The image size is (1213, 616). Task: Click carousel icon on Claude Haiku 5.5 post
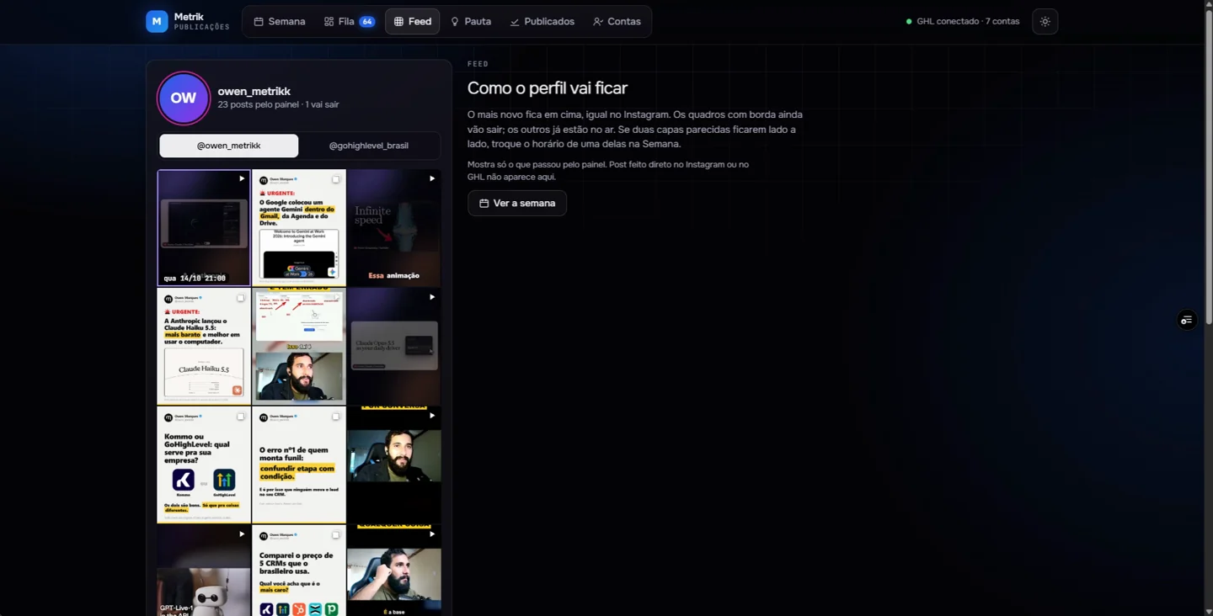241,298
